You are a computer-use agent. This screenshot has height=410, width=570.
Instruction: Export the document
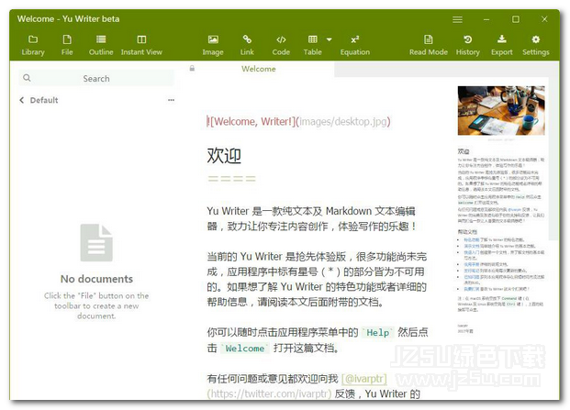(502, 45)
